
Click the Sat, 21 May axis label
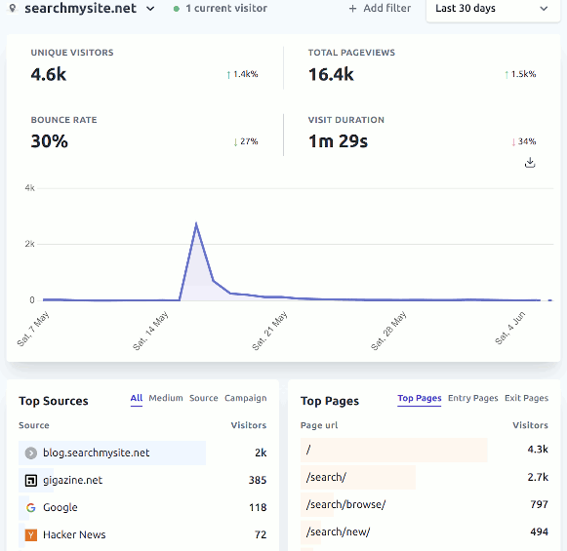tap(269, 331)
